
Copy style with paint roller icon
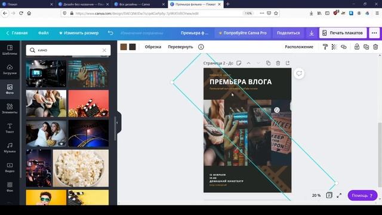click(x=325, y=47)
